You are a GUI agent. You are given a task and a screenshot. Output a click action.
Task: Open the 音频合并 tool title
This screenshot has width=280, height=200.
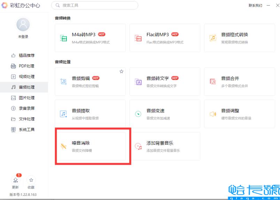click(x=230, y=78)
